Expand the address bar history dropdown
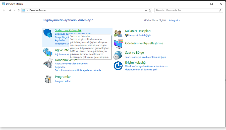Screen dimensions: 226x130 [x=146, y=10]
